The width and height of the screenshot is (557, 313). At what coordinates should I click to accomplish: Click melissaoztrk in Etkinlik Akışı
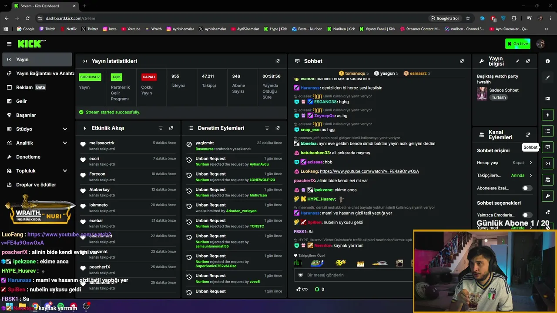point(102,143)
